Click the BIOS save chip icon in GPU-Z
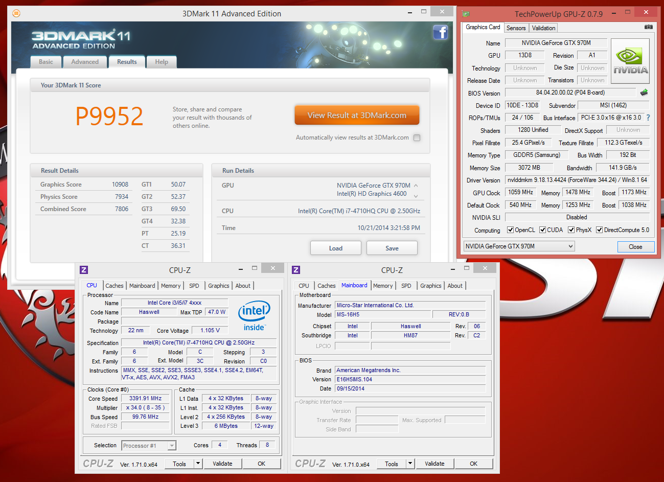 click(x=644, y=93)
